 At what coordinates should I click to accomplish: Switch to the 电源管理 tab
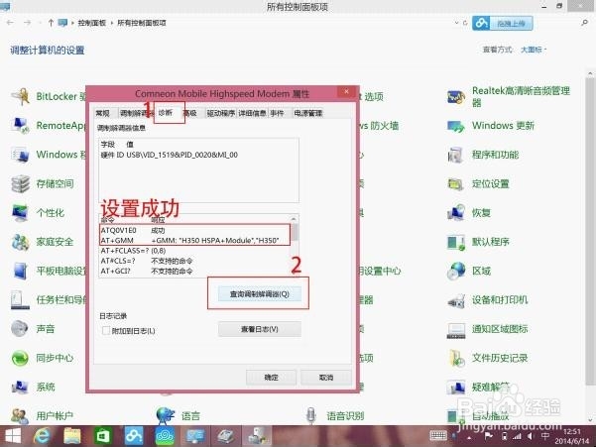(x=308, y=113)
